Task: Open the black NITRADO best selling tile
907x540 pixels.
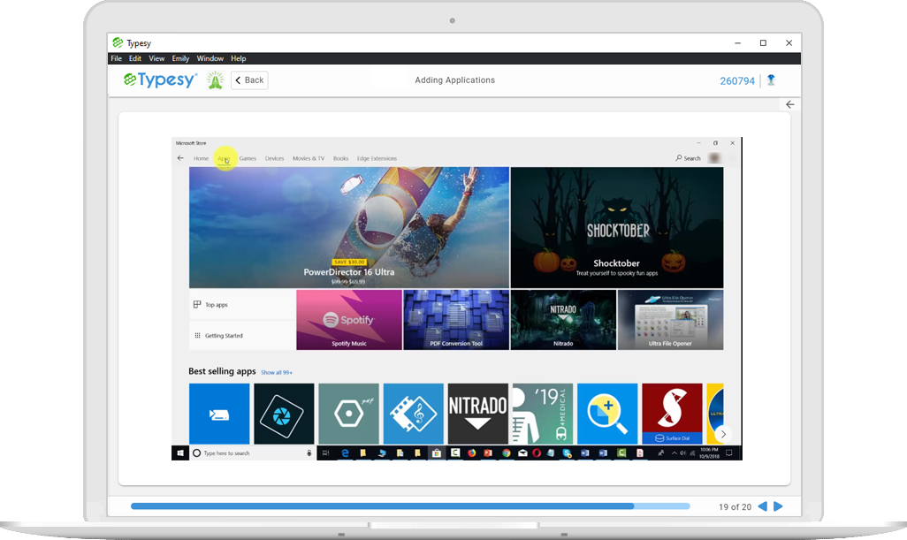Action: pos(477,414)
